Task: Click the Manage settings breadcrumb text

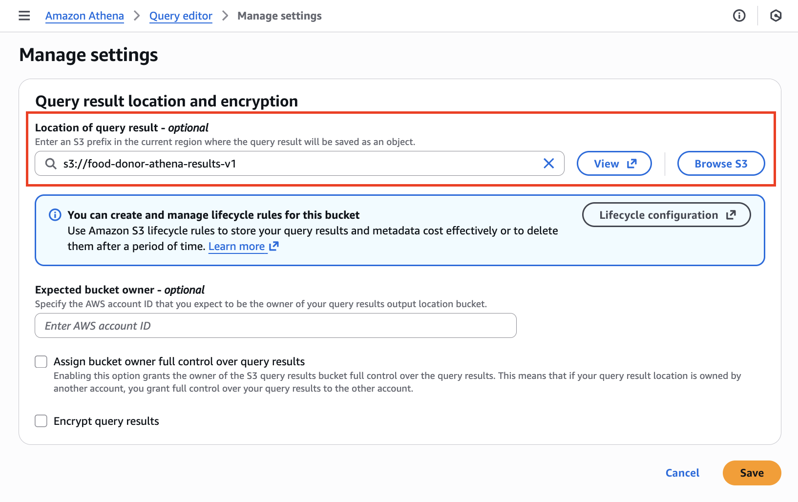Action: [279, 16]
